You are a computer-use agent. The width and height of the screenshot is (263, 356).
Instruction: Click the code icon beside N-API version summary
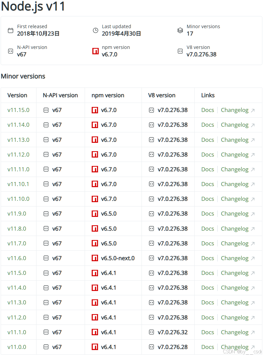(10, 51)
